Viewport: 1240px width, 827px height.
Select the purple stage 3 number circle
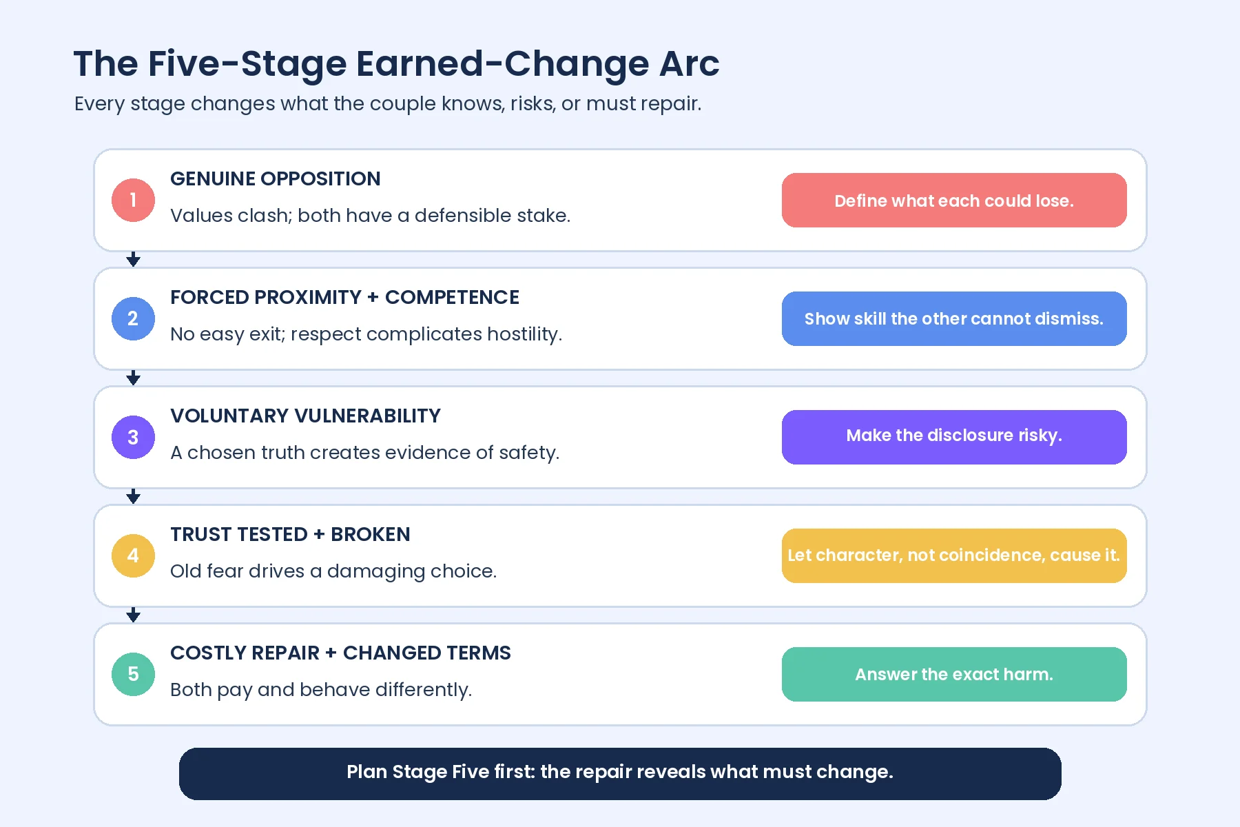point(133,437)
